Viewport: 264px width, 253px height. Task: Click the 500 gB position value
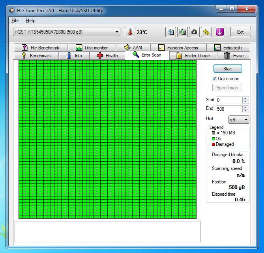click(237, 187)
